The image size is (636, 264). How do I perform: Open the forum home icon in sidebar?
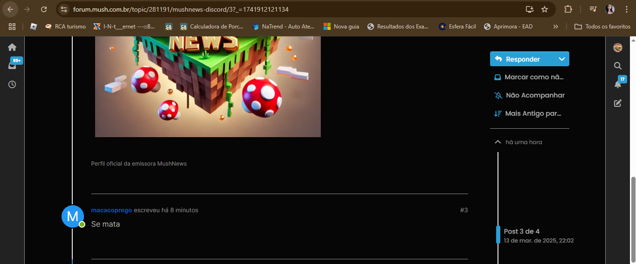click(12, 47)
